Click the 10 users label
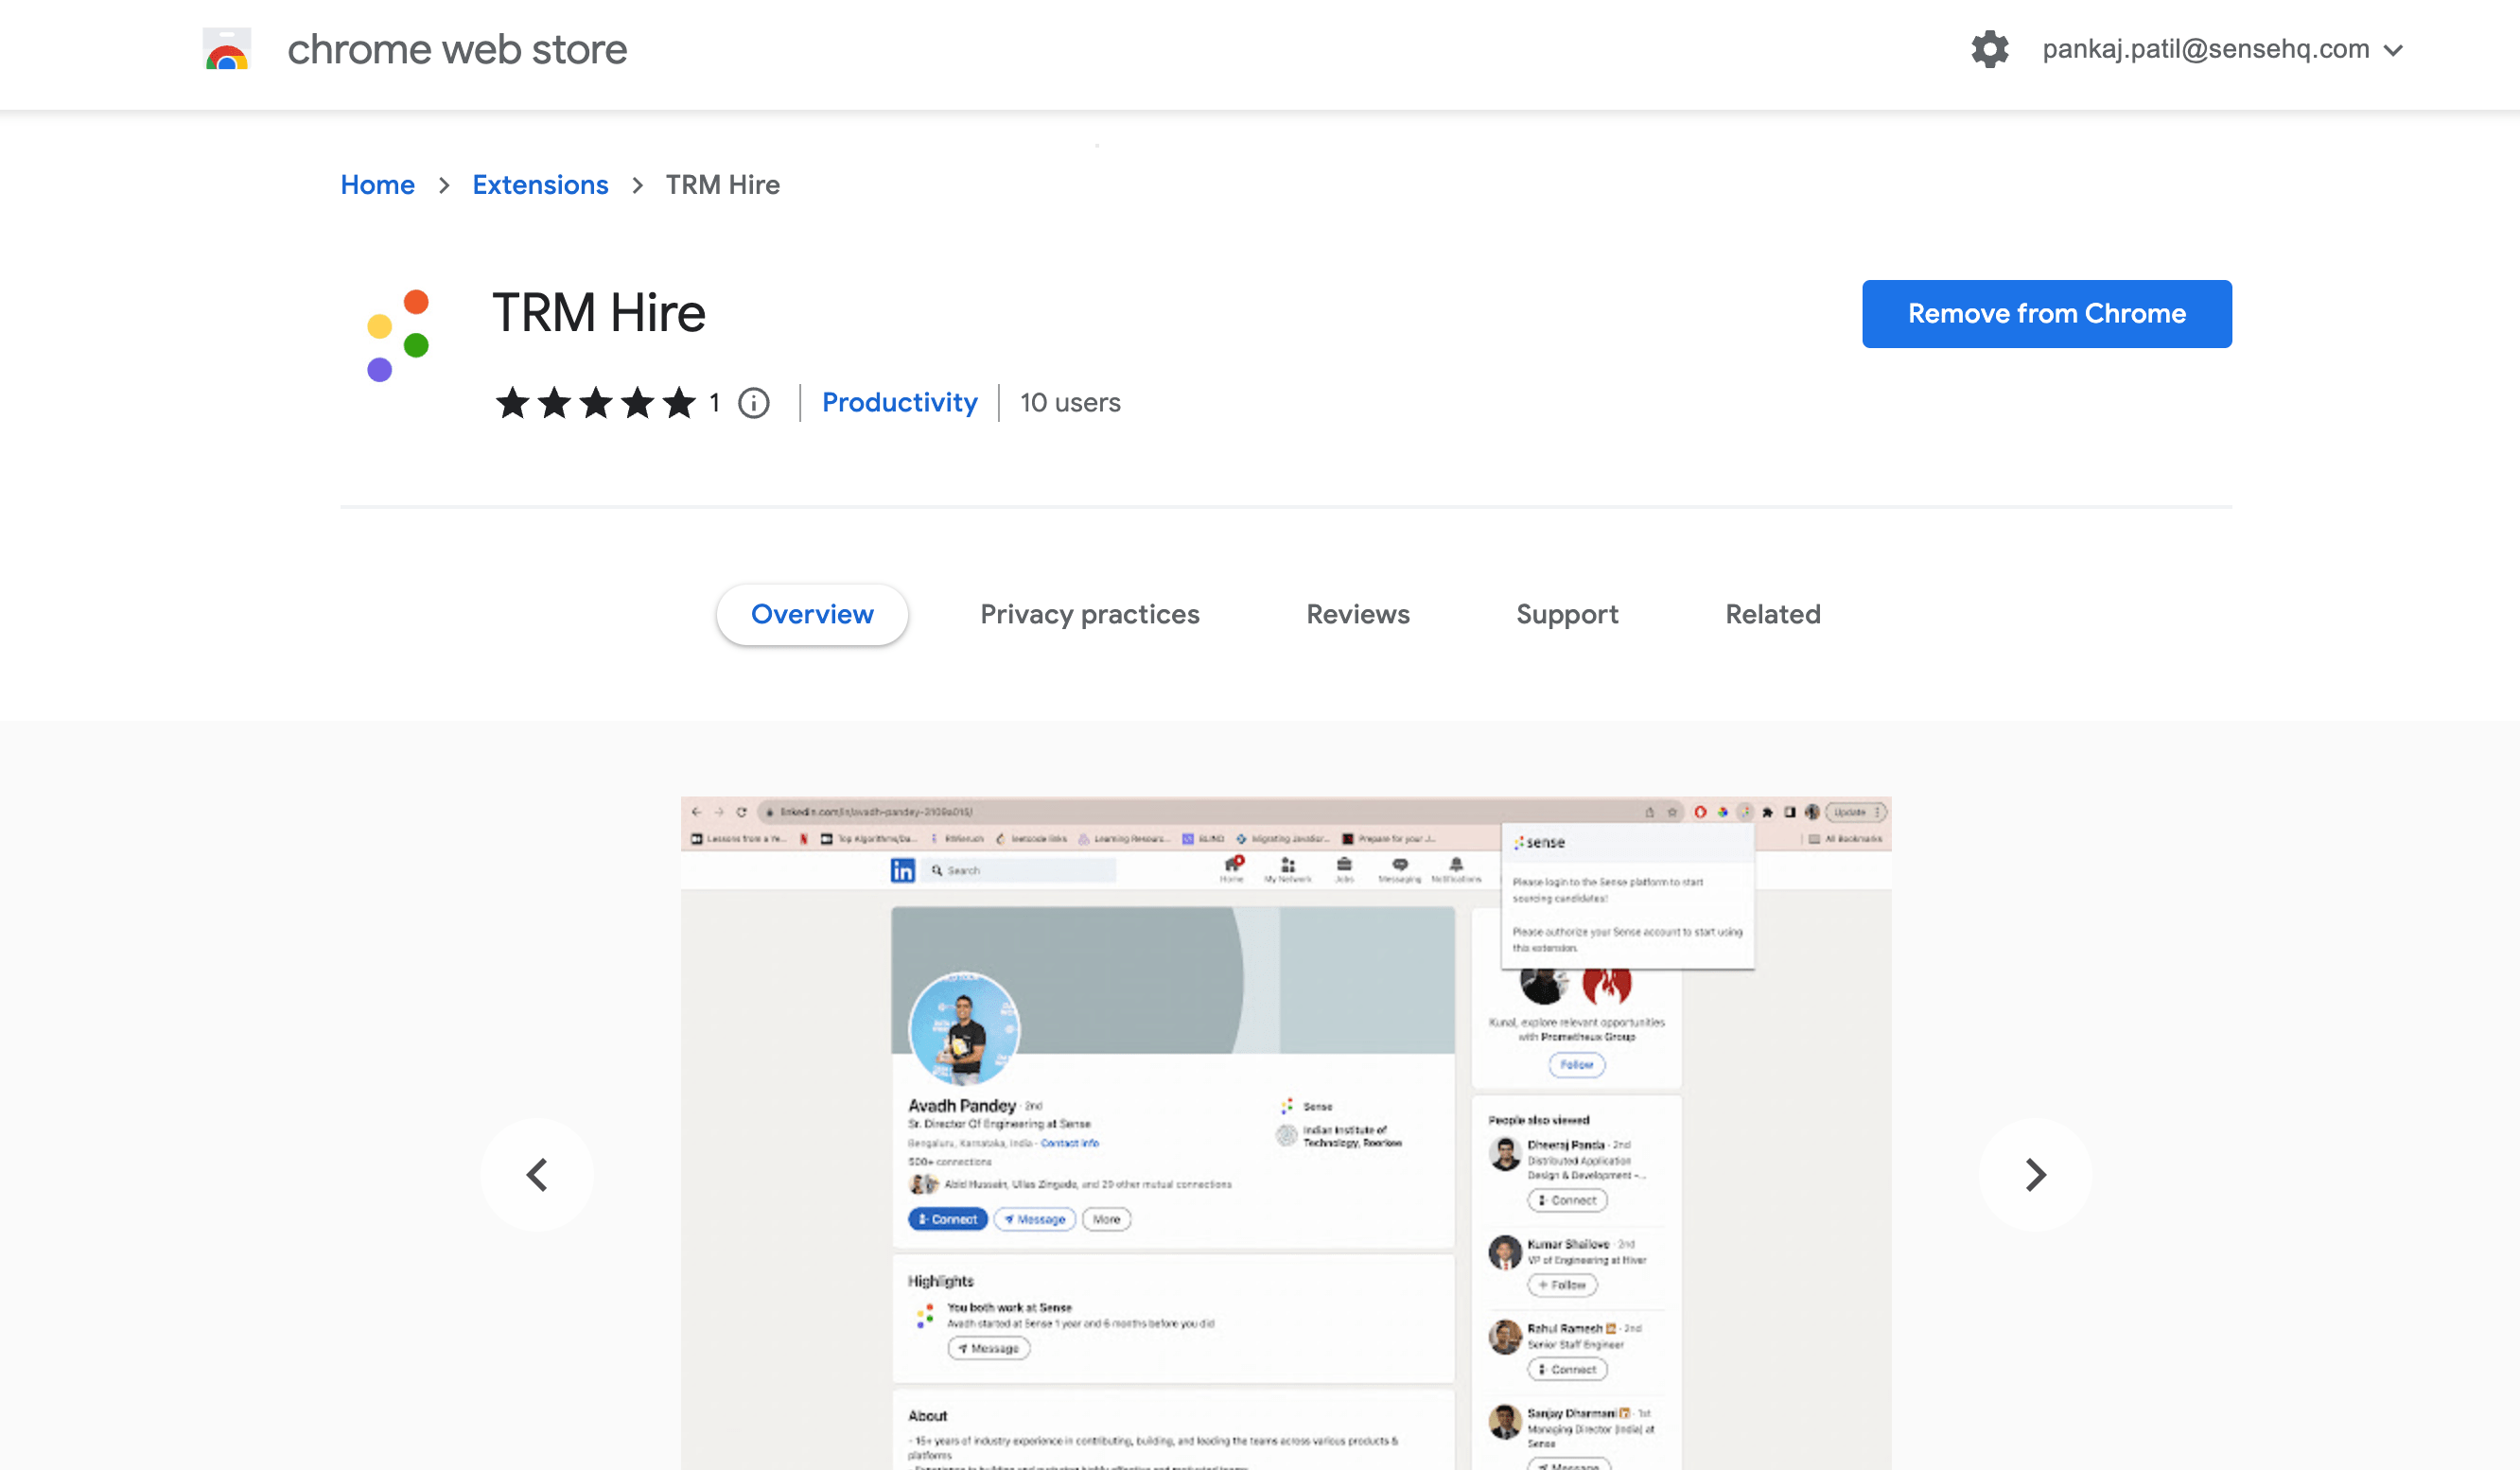This screenshot has width=2520, height=1470. 1069,403
